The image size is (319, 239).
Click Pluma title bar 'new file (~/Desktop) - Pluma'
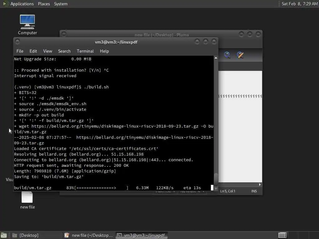click(162, 35)
